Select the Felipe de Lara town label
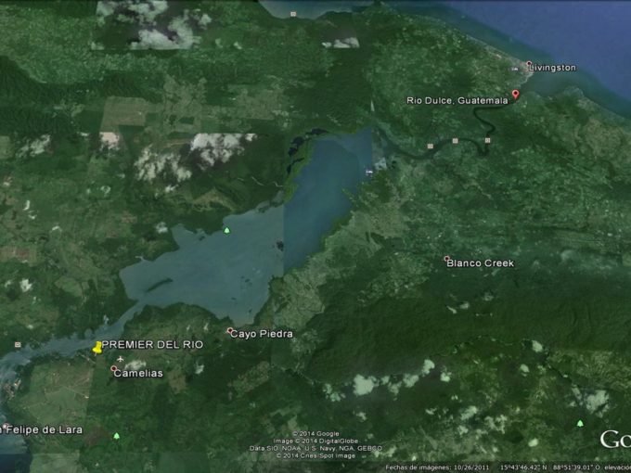This screenshot has height=473, width=631. 43,429
